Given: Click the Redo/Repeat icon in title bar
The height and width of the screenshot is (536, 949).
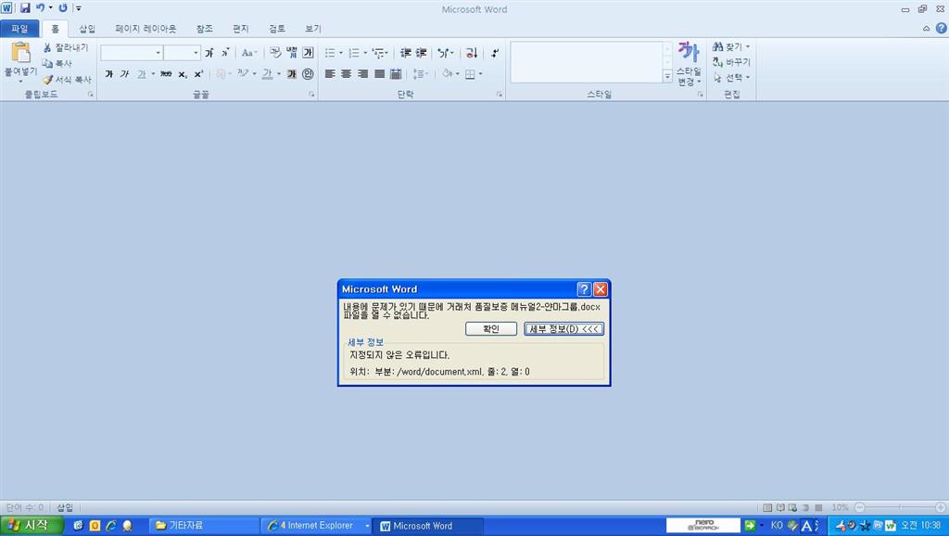Looking at the screenshot, I should [63, 7].
